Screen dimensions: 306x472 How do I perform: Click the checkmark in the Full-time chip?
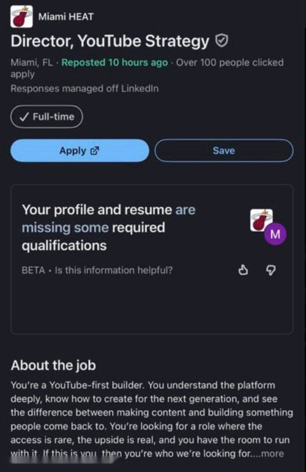tap(24, 117)
